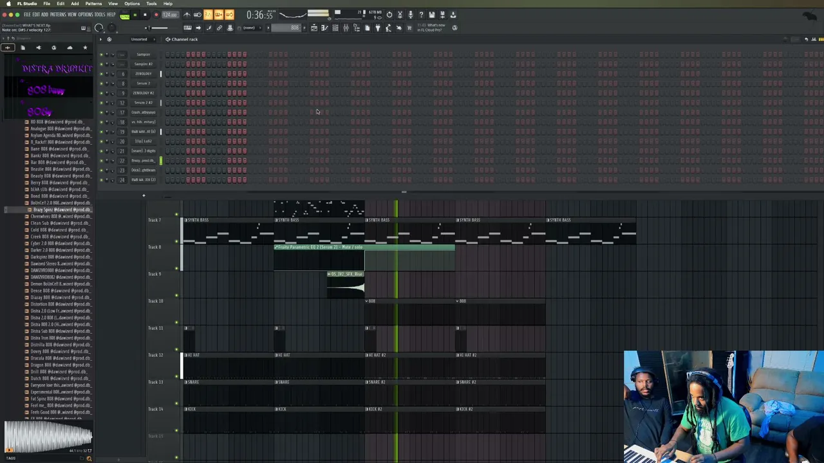This screenshot has height=463, width=824.
Task: Open the in-app HELP menu
Action: (x=111, y=15)
